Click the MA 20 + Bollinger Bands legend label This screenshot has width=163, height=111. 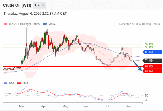(x=24, y=24)
